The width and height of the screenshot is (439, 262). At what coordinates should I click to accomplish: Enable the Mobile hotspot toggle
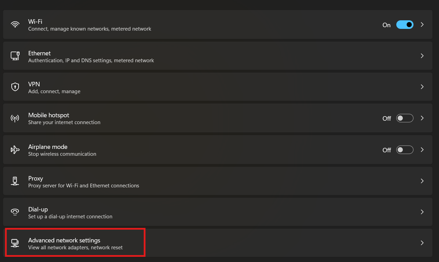(x=405, y=118)
